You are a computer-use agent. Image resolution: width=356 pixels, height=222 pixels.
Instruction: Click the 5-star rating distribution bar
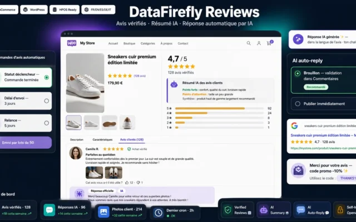[x=219, y=108]
